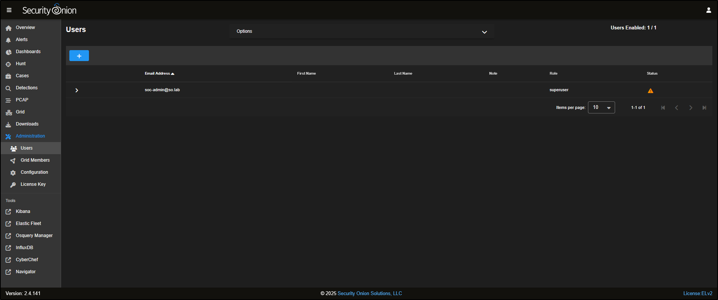The image size is (718, 300).
Task: Open Security Onion Solutions, LLC link
Action: [369, 293]
